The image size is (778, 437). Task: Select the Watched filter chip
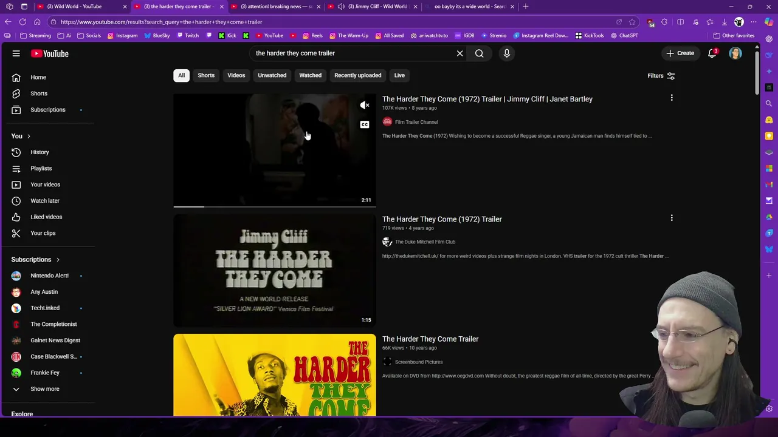pos(310,75)
